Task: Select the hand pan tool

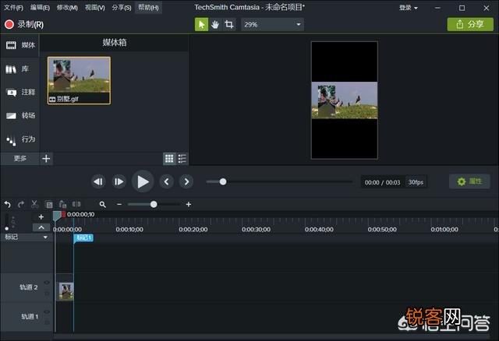Action: point(215,24)
